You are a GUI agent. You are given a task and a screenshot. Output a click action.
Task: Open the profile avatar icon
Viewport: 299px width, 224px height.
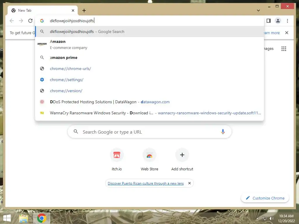[278, 21]
